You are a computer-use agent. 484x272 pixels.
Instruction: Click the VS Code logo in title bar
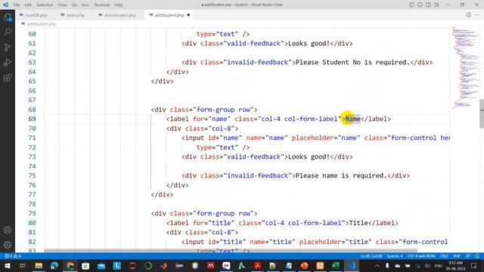[5, 5]
